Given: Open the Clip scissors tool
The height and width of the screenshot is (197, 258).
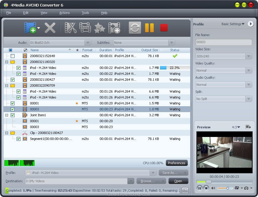Looking at the screenshot, I should [70, 28].
